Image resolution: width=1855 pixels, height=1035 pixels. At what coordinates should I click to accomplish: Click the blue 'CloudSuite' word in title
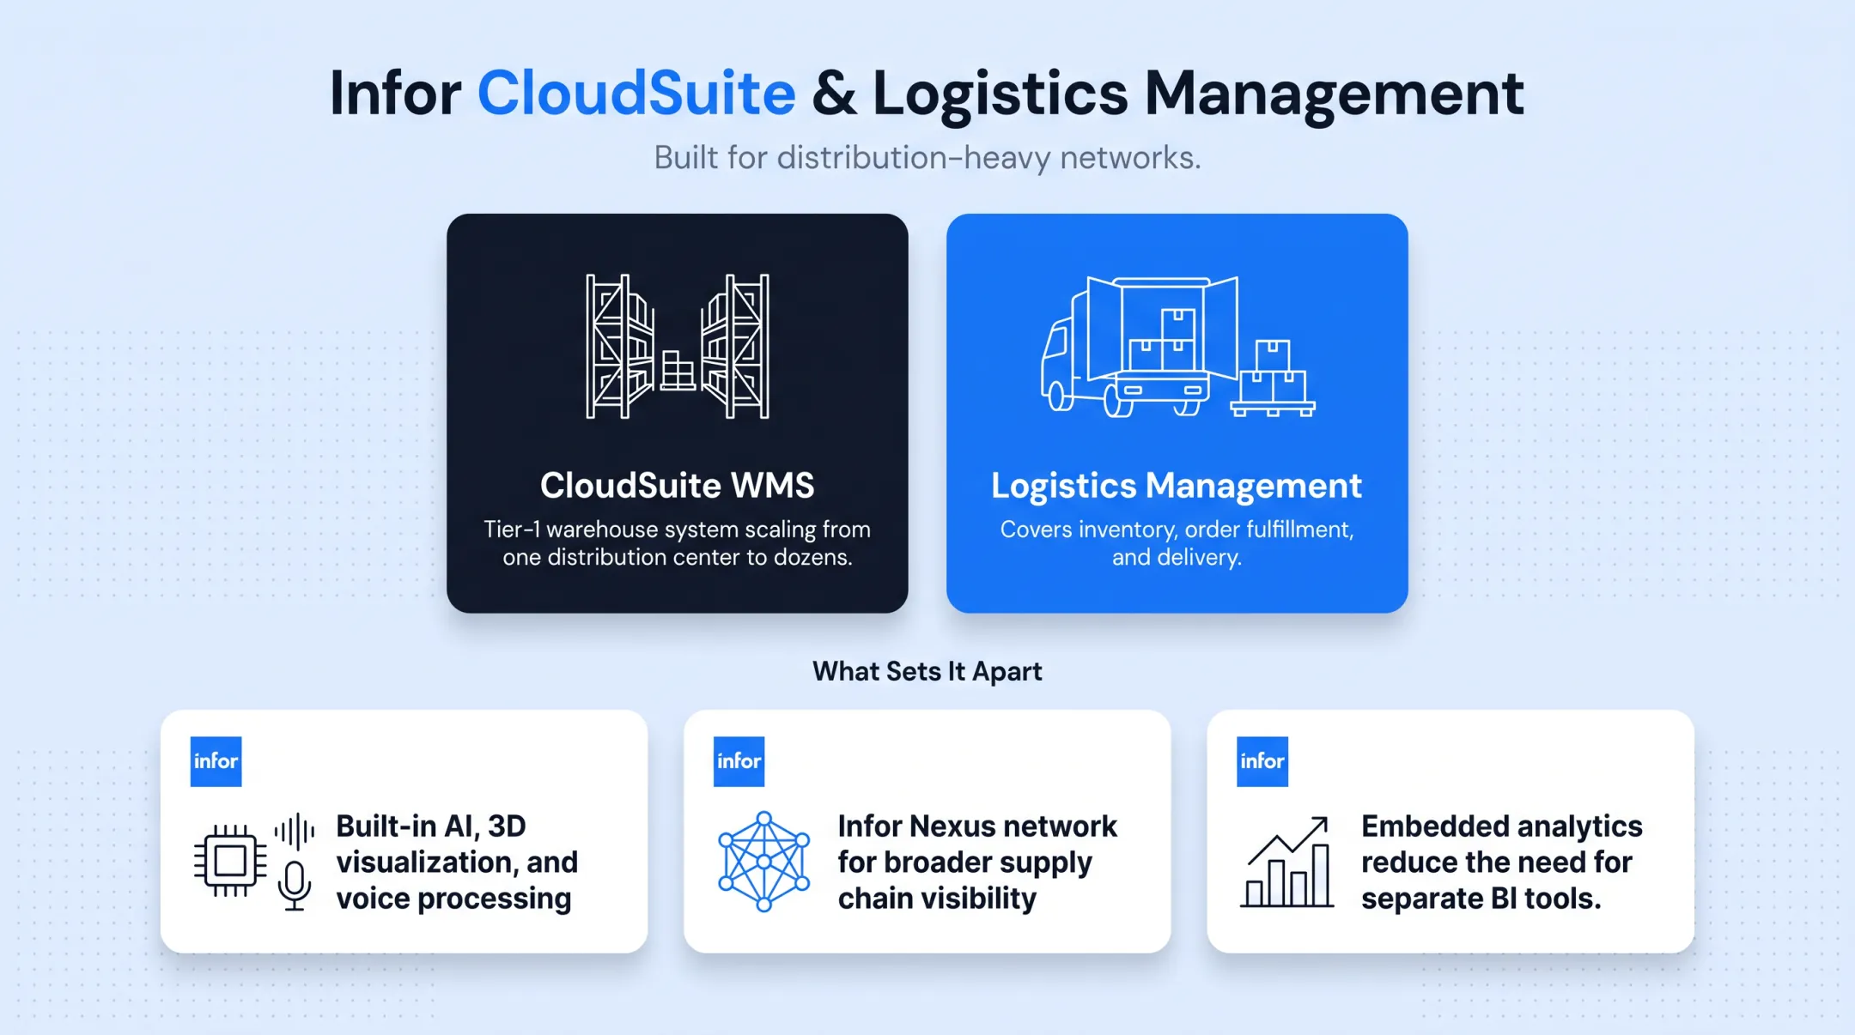636,93
